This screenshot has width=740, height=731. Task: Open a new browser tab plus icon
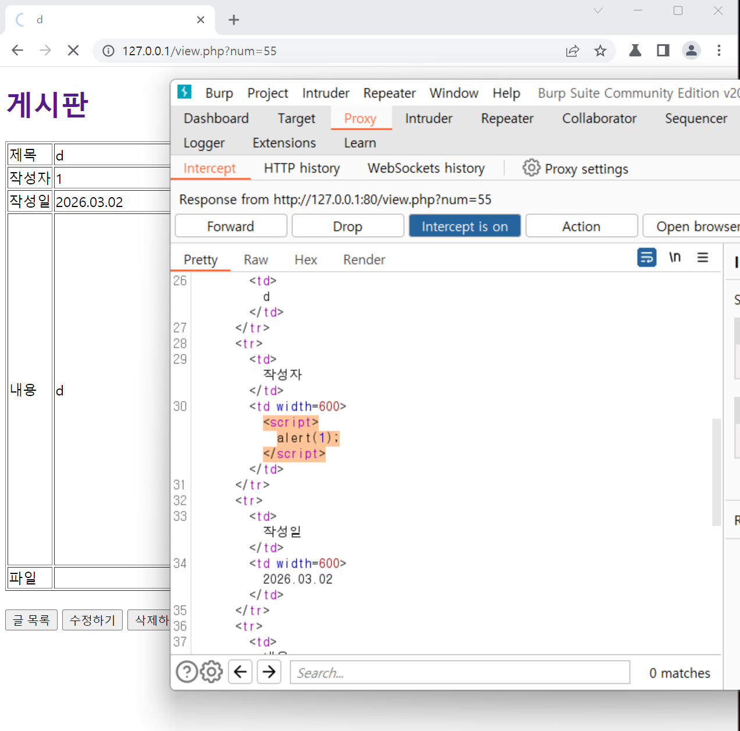coord(234,20)
